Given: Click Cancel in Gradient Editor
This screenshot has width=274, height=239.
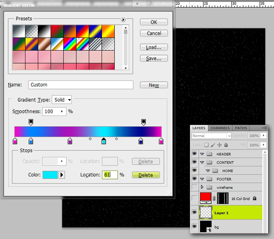Looking at the screenshot, I should 154,33.
